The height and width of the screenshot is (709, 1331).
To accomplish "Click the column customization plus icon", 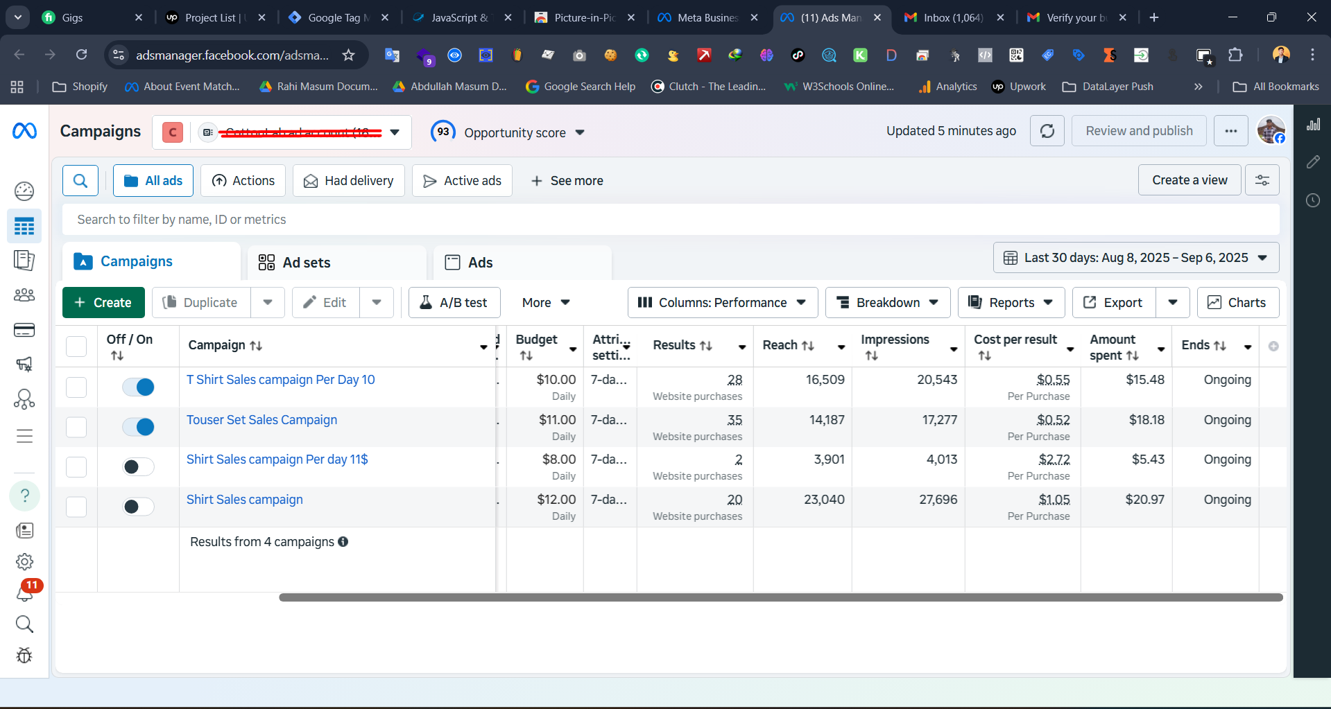I will pyautogui.click(x=1273, y=346).
